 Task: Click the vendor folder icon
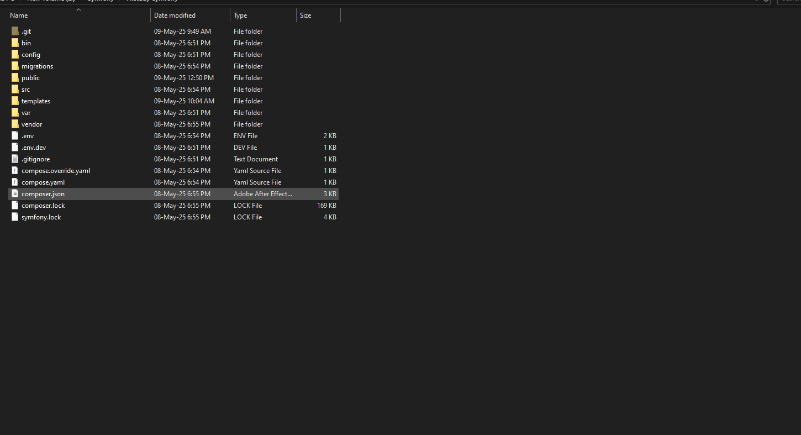pos(15,124)
